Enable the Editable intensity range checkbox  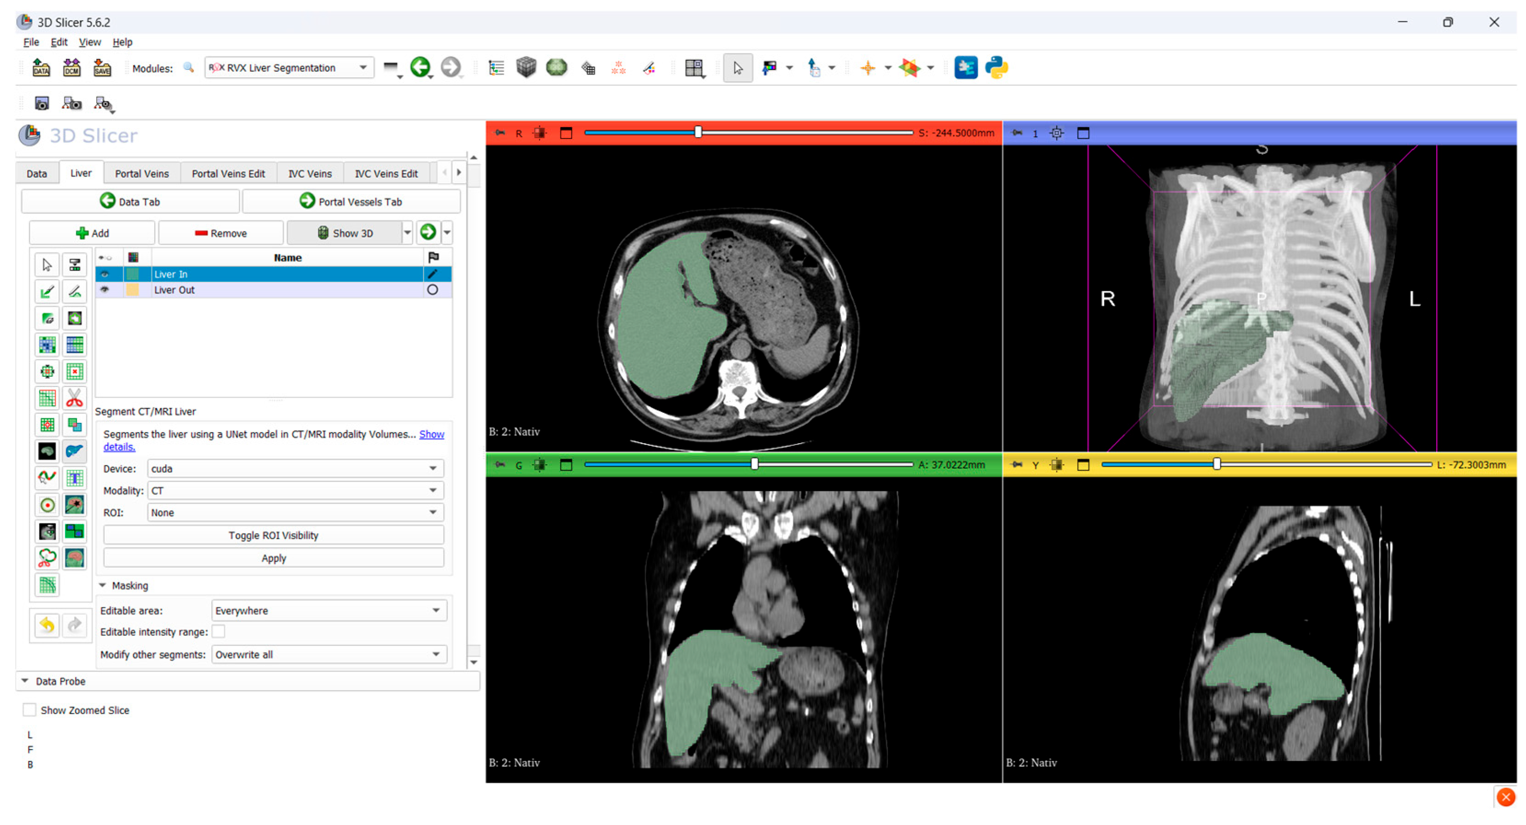tap(219, 632)
